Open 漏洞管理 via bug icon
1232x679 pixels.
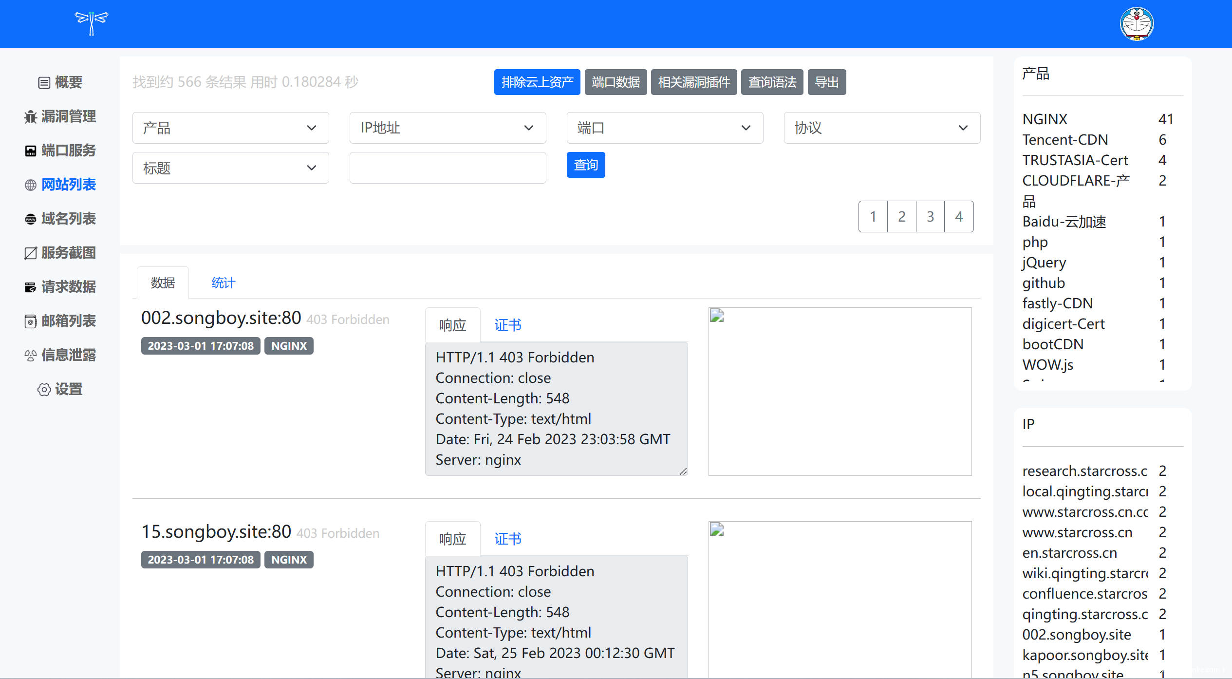coord(31,117)
